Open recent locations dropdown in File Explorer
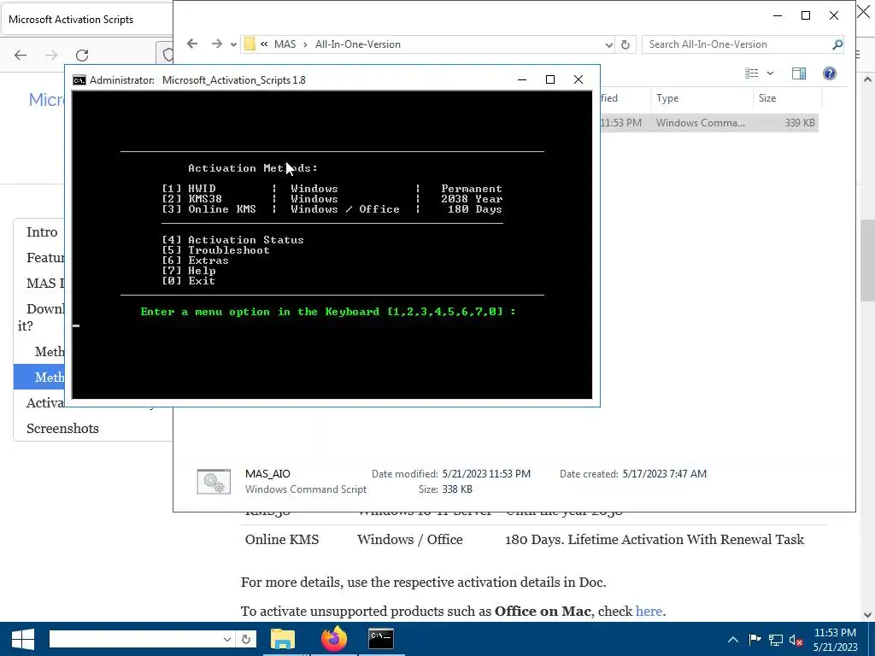 (233, 44)
